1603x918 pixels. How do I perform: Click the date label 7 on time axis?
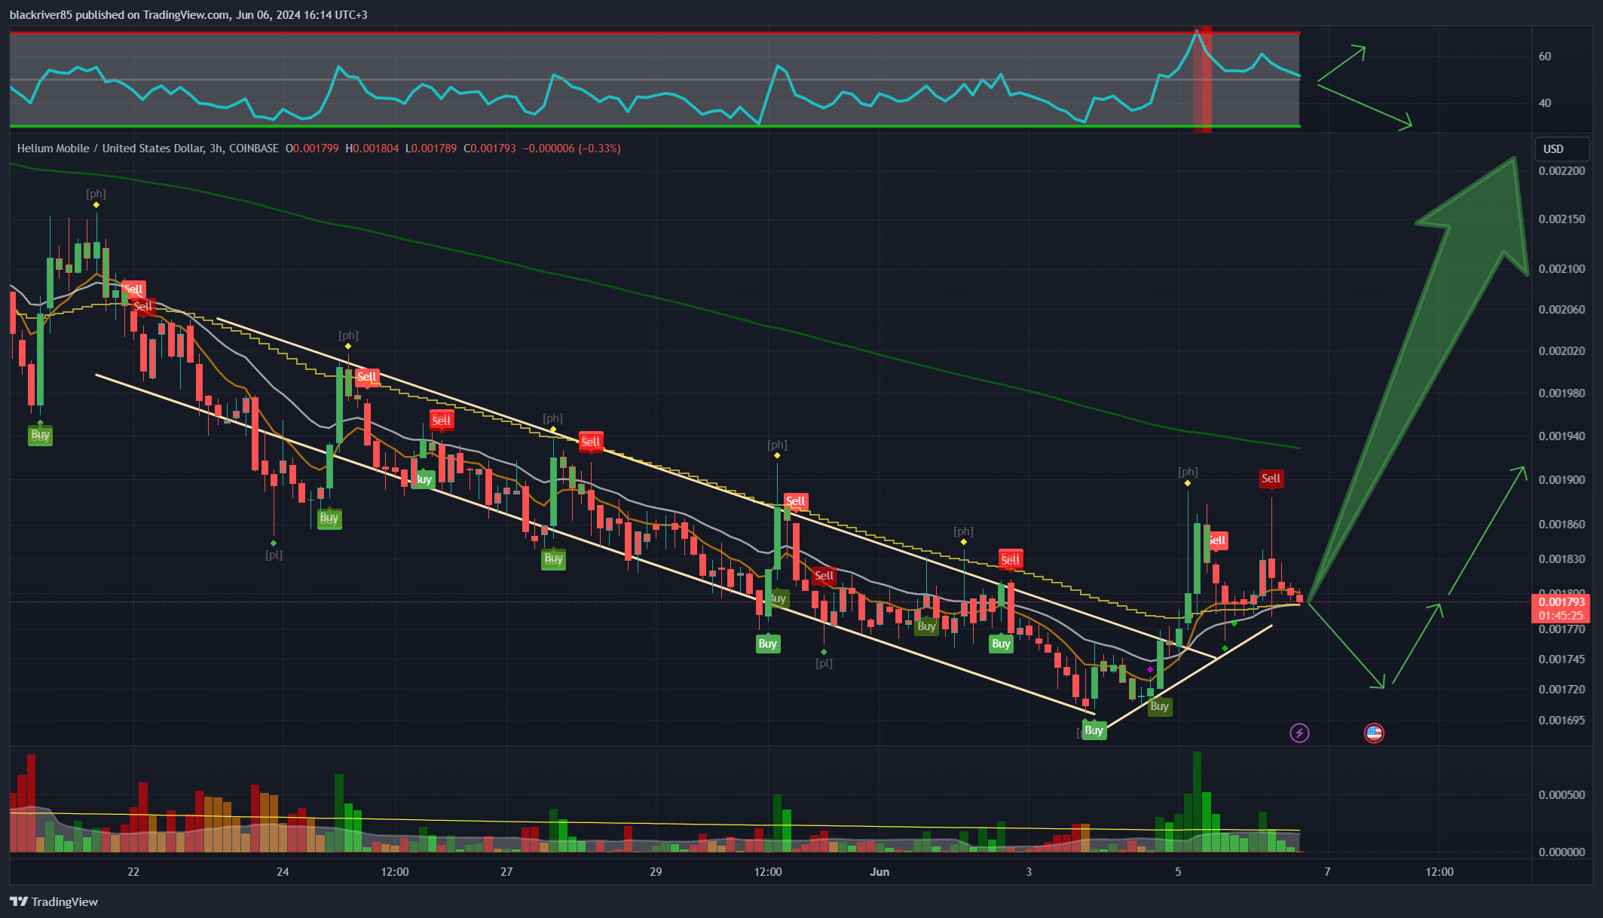coord(1327,872)
